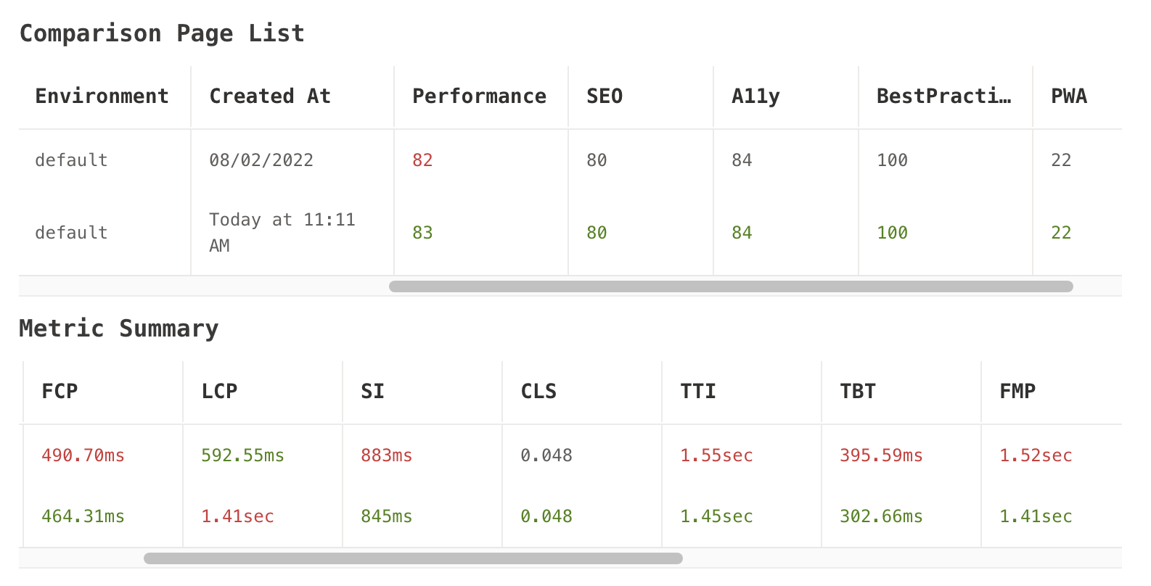Screen dimensions: 1151x586
Task: Select the LCP metric column header
Action: click(219, 392)
